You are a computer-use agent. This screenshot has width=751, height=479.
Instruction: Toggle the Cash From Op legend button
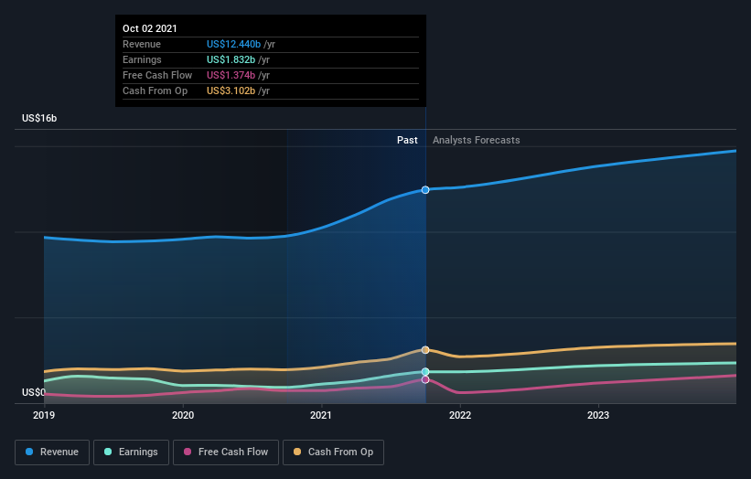(333, 452)
